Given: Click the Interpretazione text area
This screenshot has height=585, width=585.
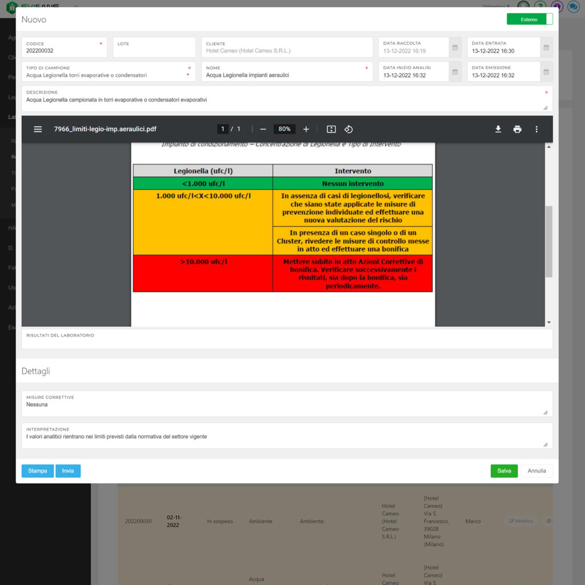Looking at the screenshot, I should click(x=287, y=436).
